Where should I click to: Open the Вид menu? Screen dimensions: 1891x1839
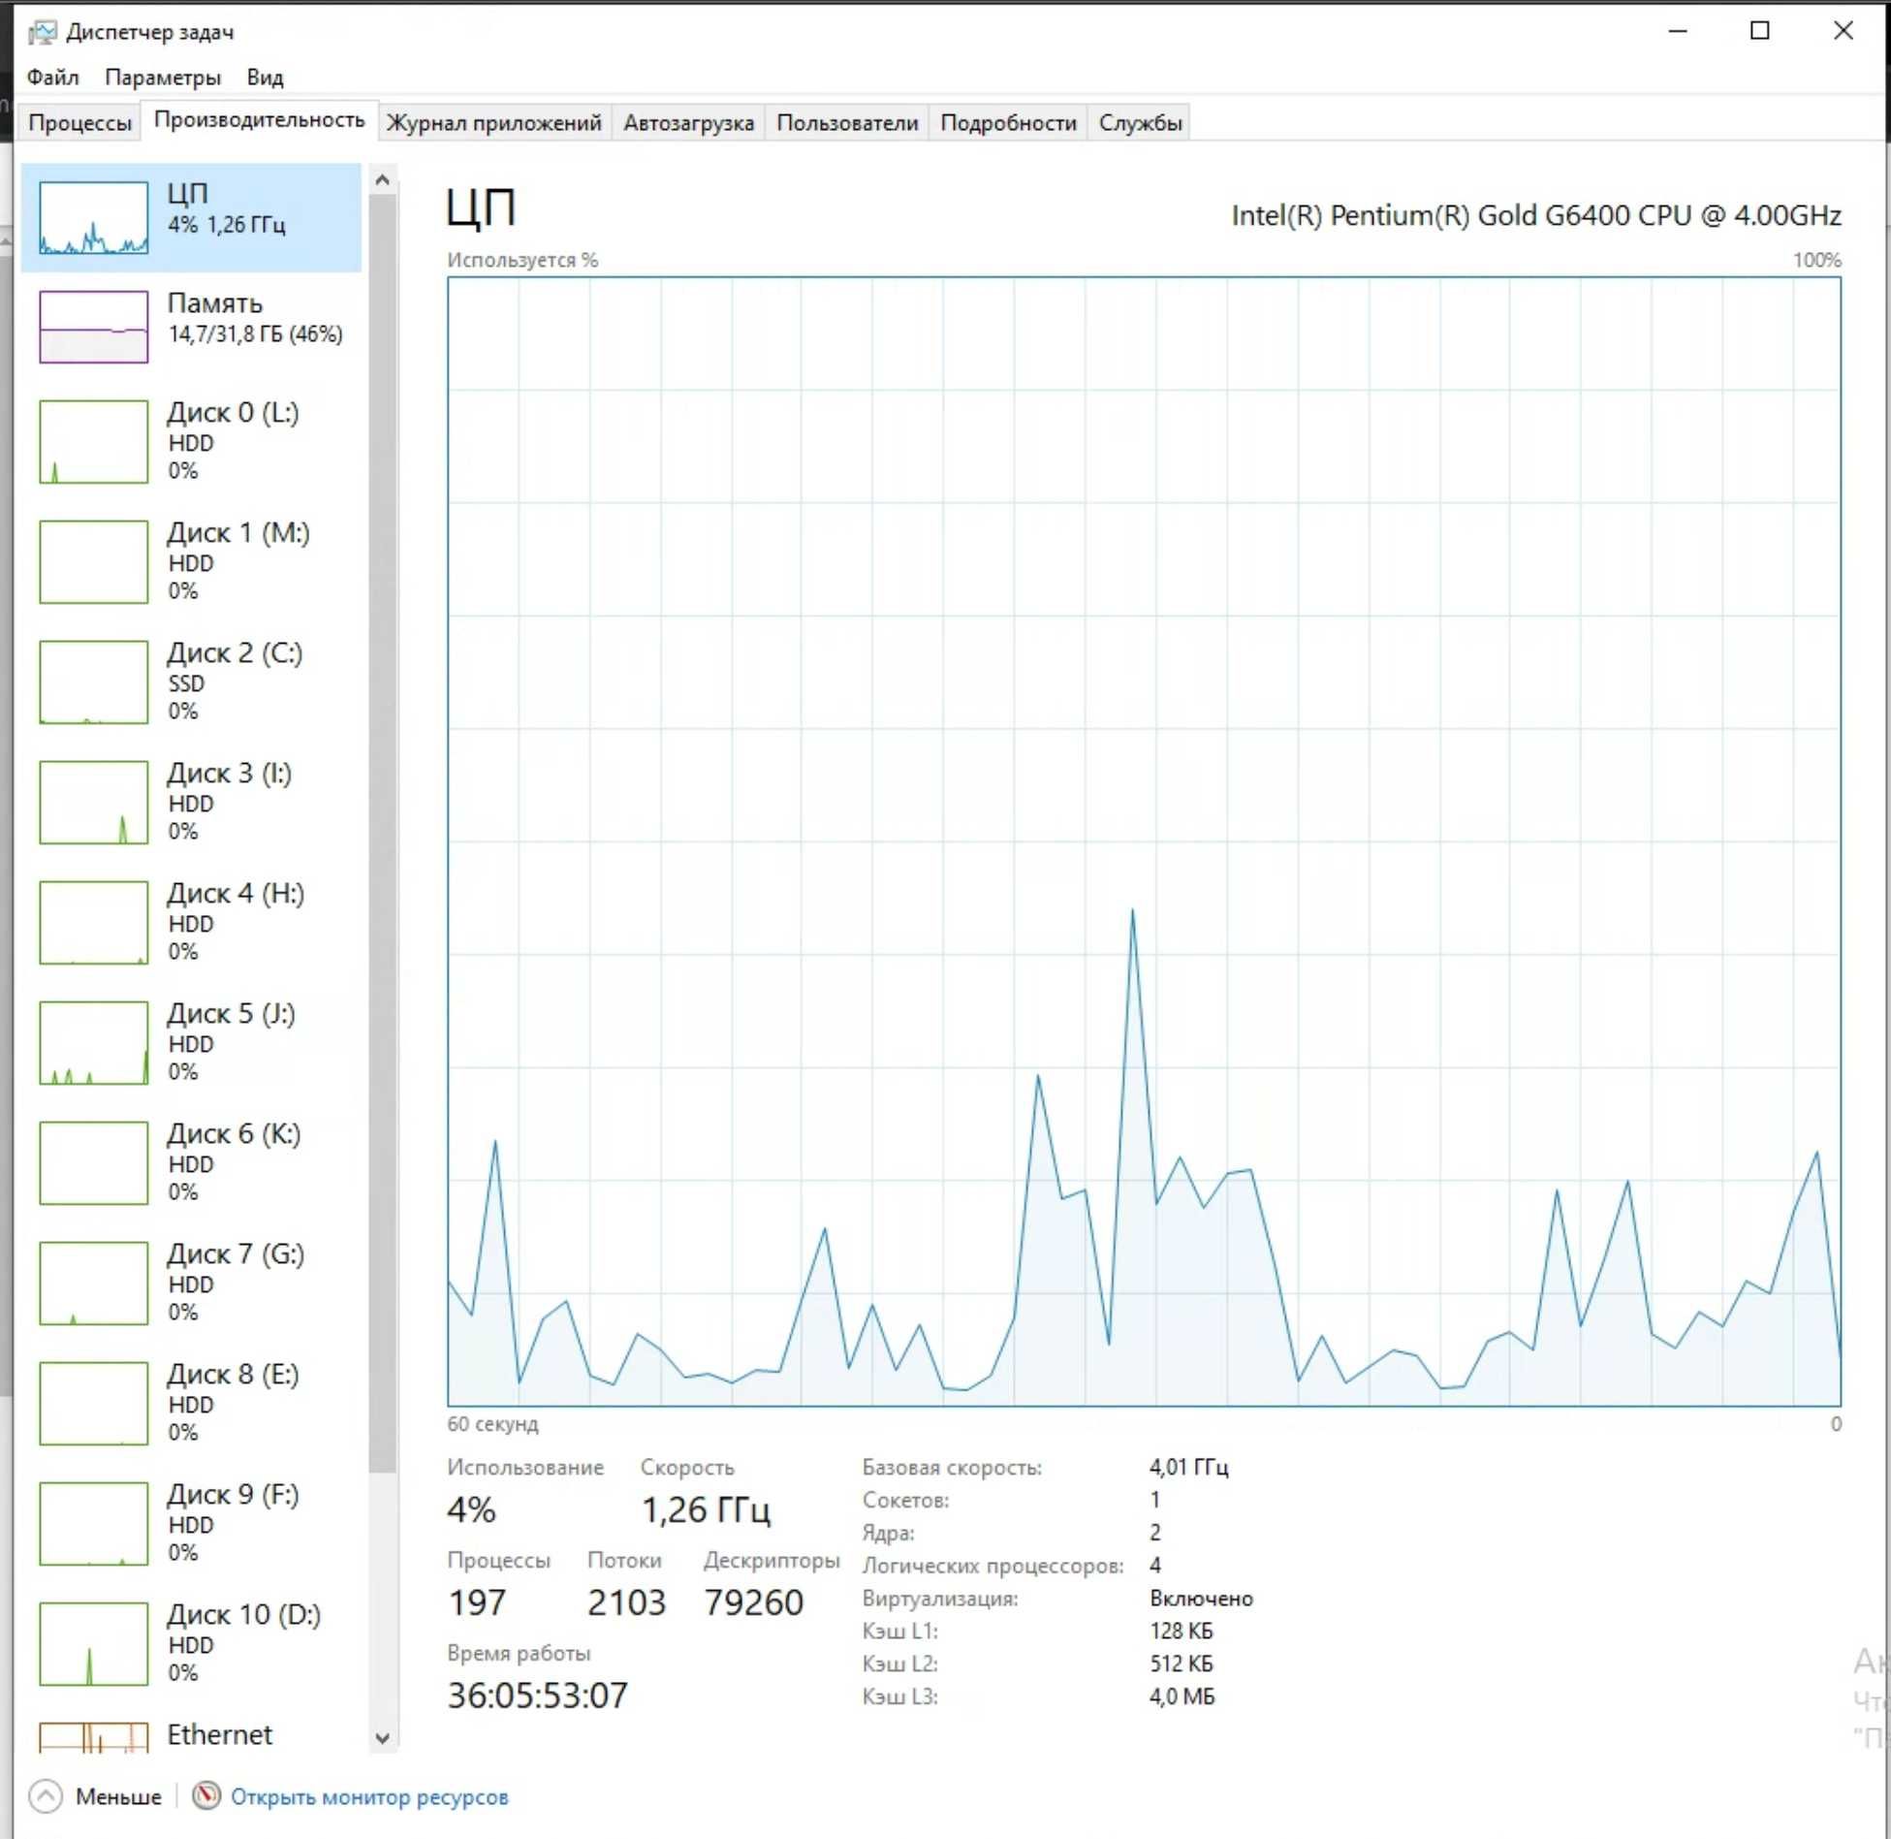(265, 78)
